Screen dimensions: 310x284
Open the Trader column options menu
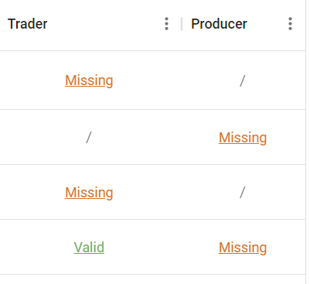166,24
